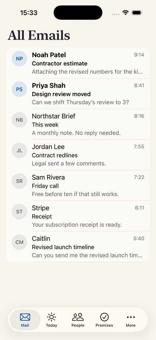Tap the NB avatar for Northstar Brief
This screenshot has width=156, height=340.
click(x=19, y=120)
